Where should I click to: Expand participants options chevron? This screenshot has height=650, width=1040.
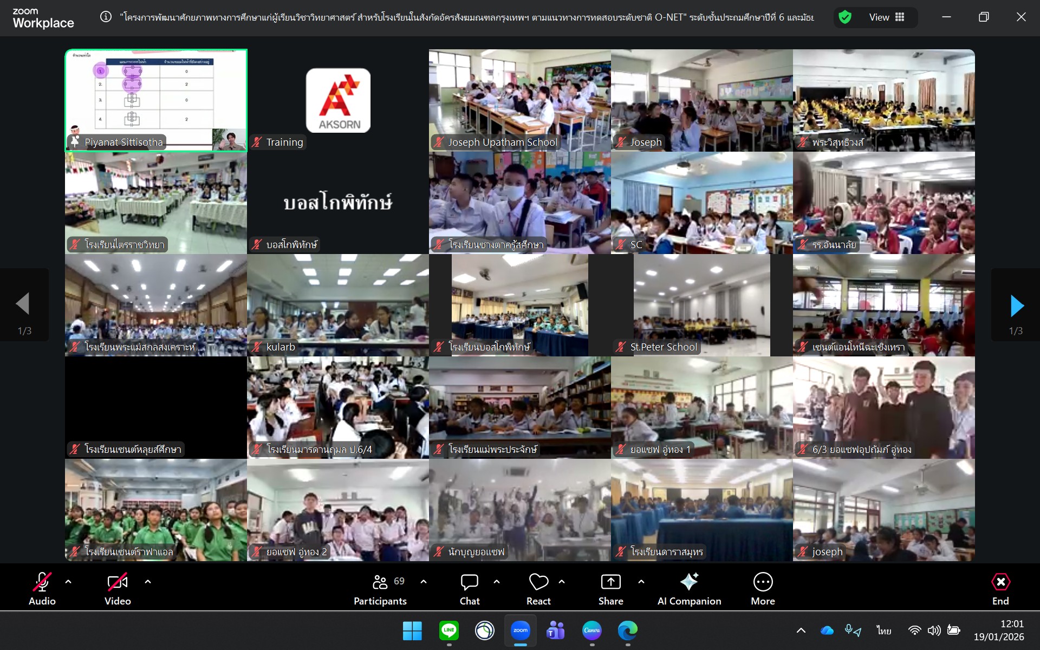point(424,582)
